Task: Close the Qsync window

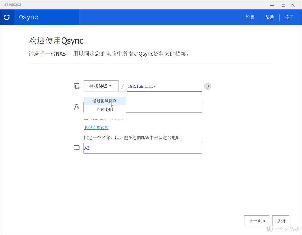Action: (x=293, y=5)
